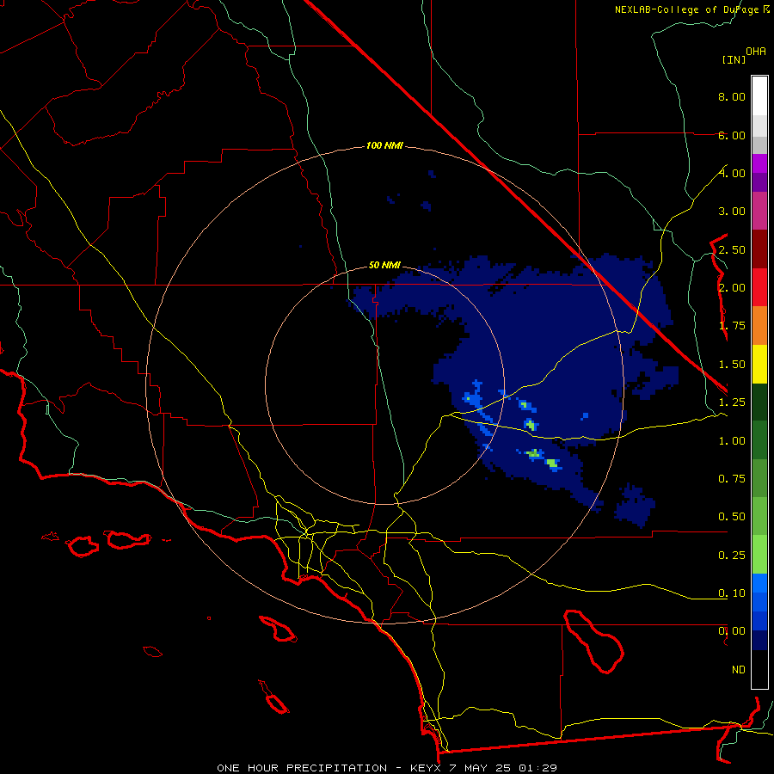Click the [IN] units label

[x=734, y=59]
